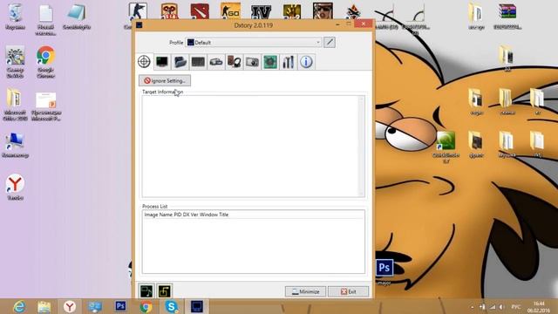This screenshot has width=558, height=314.
Task: Open Chrome from the taskbar
Action: (146, 306)
